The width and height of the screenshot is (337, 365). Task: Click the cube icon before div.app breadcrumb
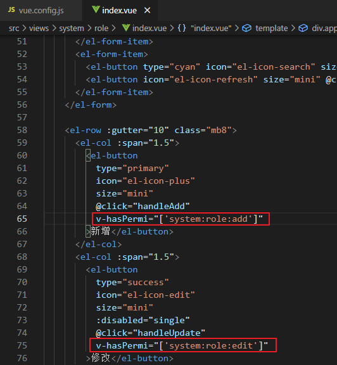[x=303, y=28]
